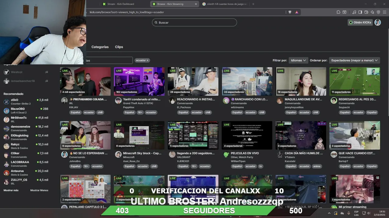Toggle ismaelsanchez18 notification bell off icon
The height and width of the screenshot is (218, 389).
[x=46, y=81]
